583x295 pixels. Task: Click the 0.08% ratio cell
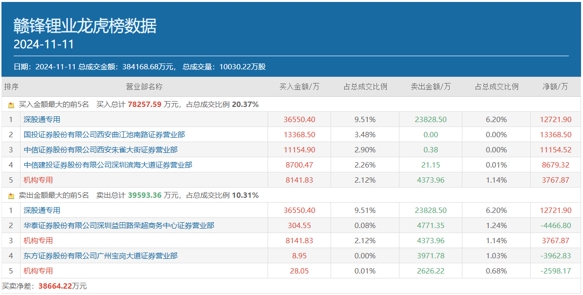[365, 226]
